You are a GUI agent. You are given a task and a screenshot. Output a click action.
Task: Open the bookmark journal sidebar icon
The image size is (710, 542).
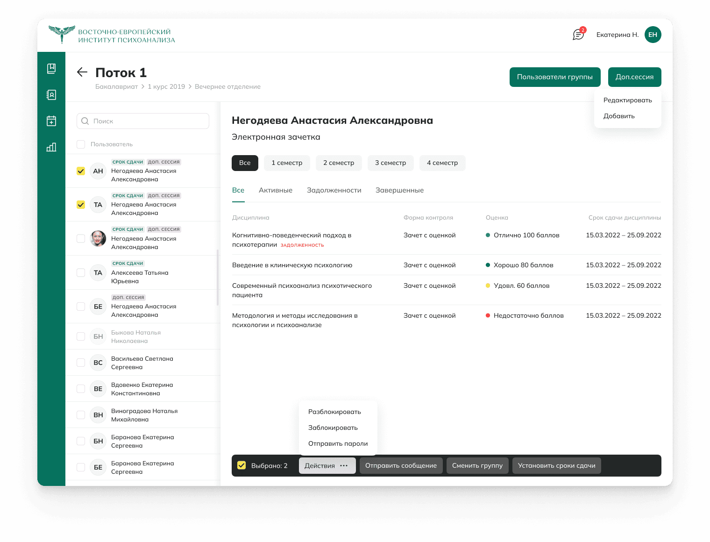51,69
